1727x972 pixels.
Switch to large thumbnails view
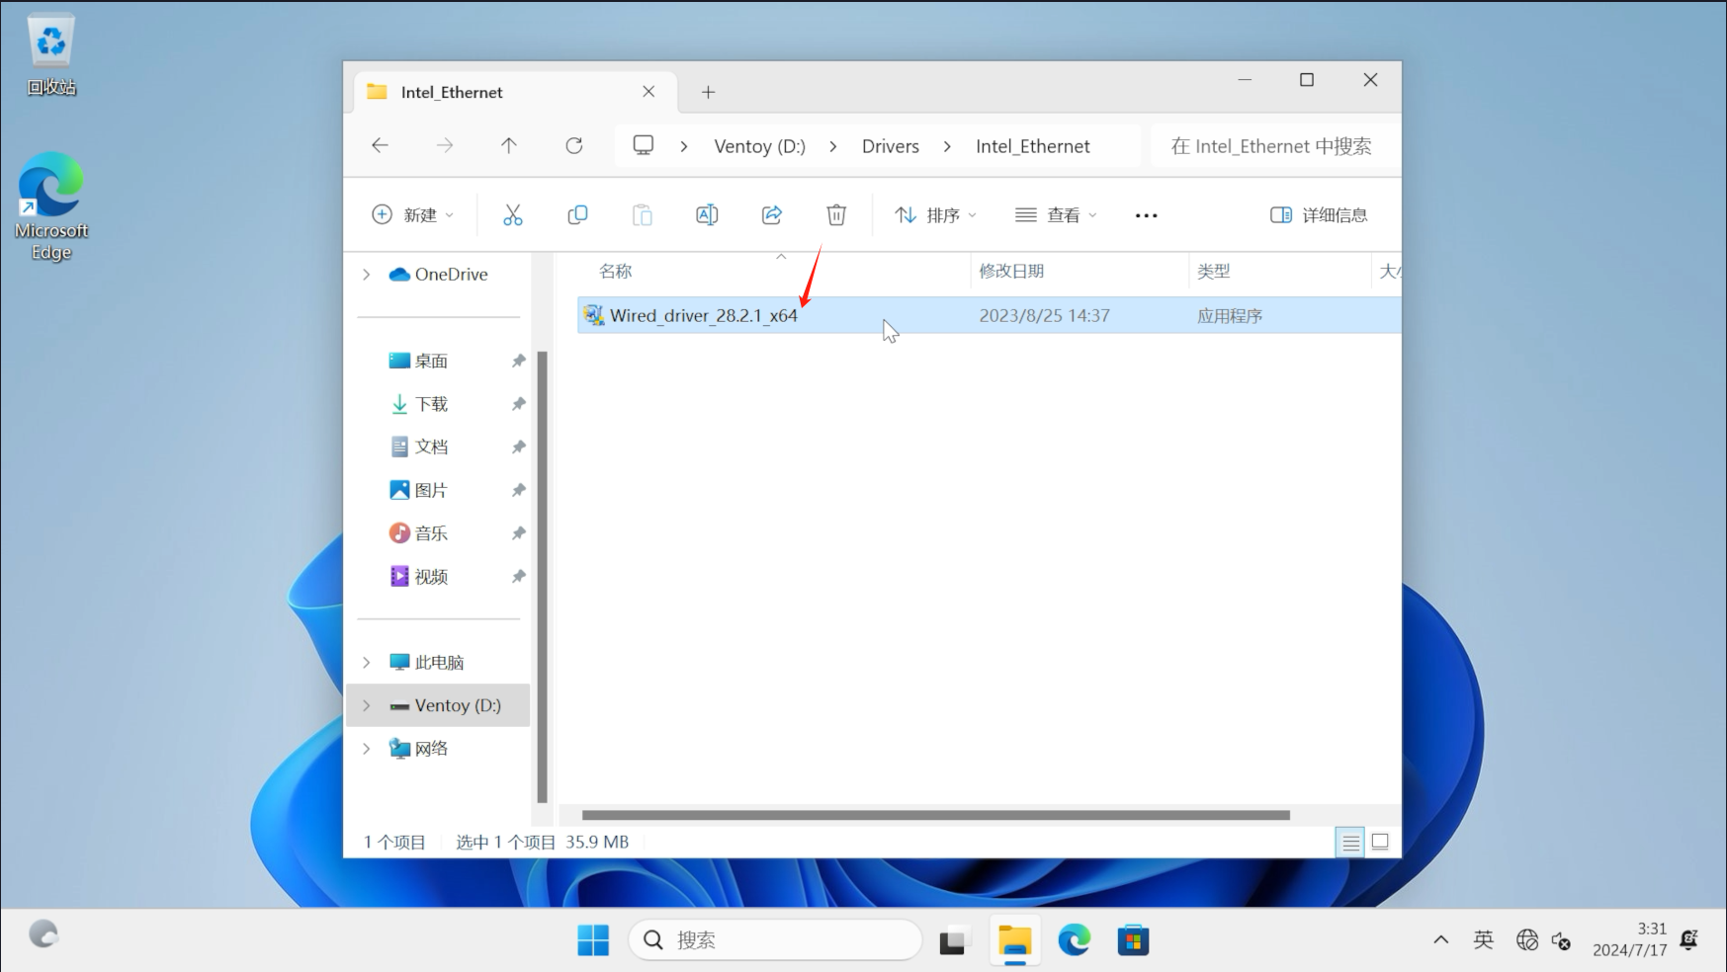(x=1381, y=842)
